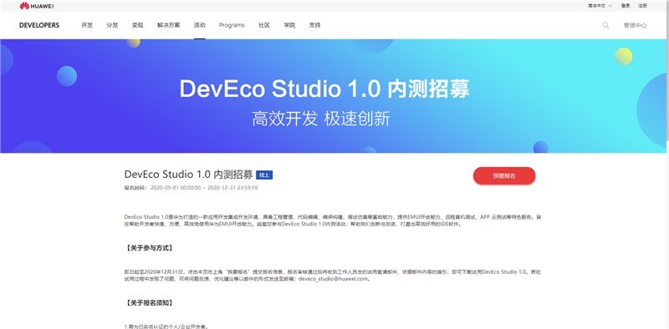Image resolution: width=669 pixels, height=329 pixels.
Task: Select the 活动 navigation tab
Action: pyautogui.click(x=199, y=25)
